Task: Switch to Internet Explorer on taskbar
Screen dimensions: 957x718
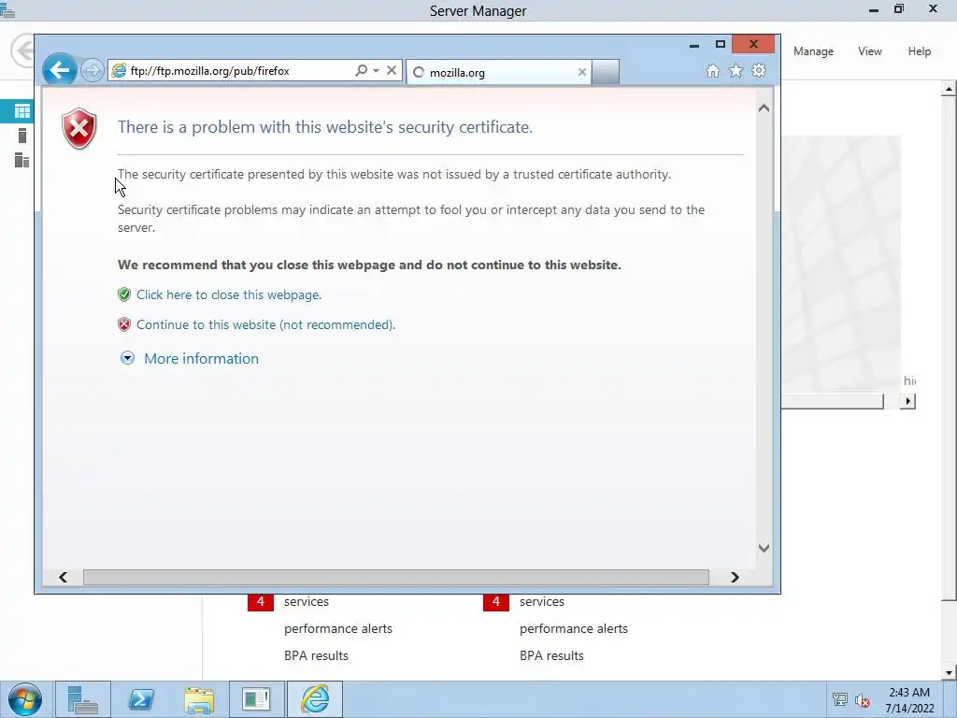Action: pos(315,699)
